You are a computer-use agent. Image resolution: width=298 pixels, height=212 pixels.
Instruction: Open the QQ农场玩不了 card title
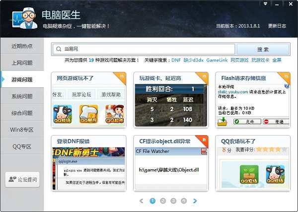(238, 141)
